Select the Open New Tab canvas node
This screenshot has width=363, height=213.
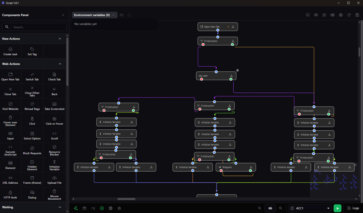[218, 27]
